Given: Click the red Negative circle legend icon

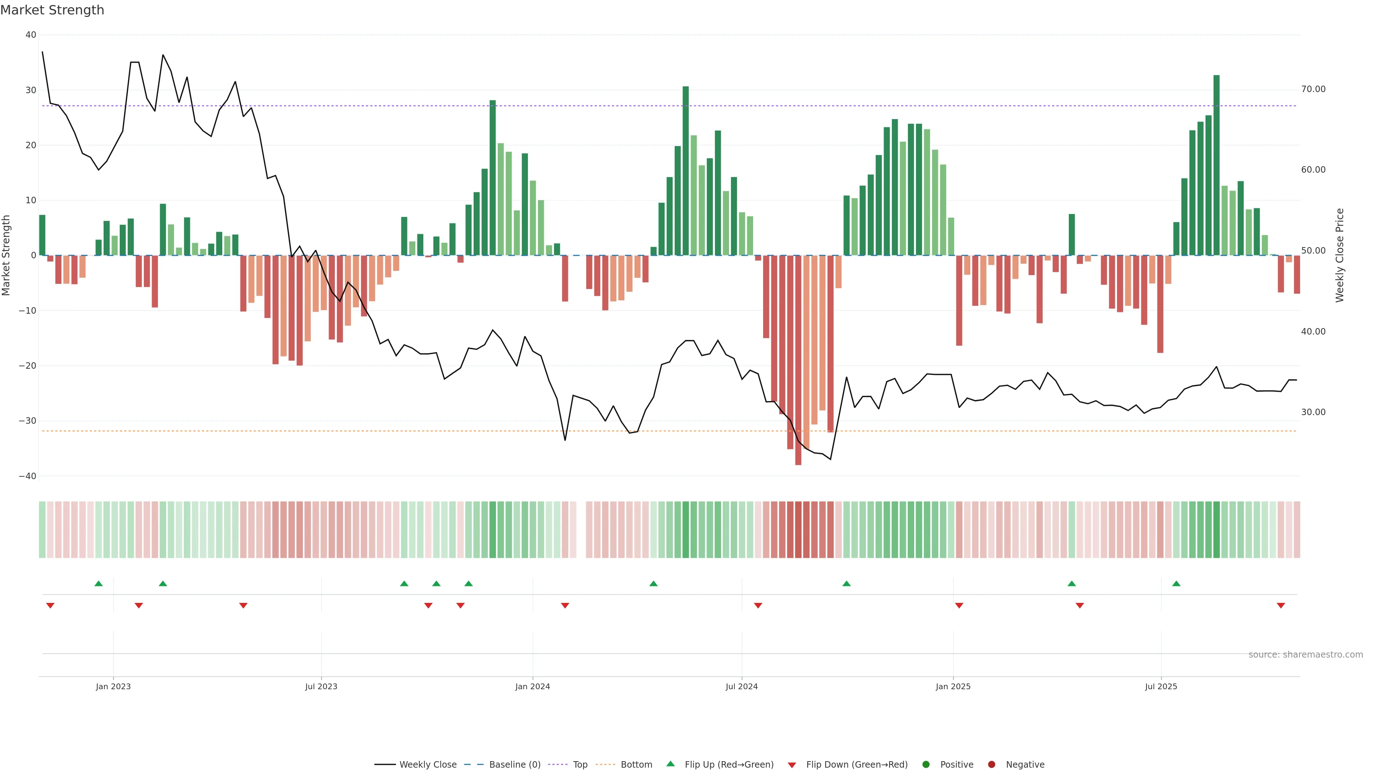Looking at the screenshot, I should [x=991, y=764].
